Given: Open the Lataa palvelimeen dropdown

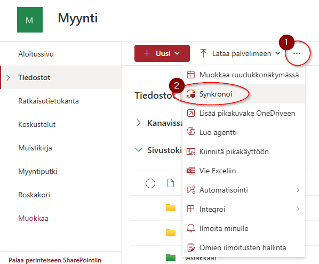Looking at the screenshot, I should click(x=278, y=53).
